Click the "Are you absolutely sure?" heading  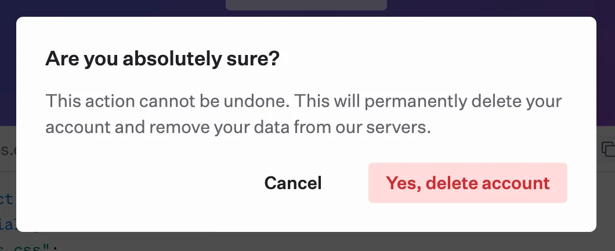point(162,58)
